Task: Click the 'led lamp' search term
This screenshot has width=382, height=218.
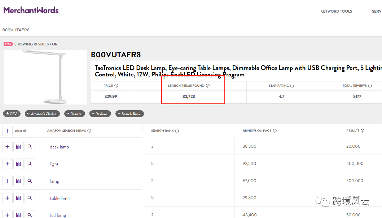Action: pos(58,215)
